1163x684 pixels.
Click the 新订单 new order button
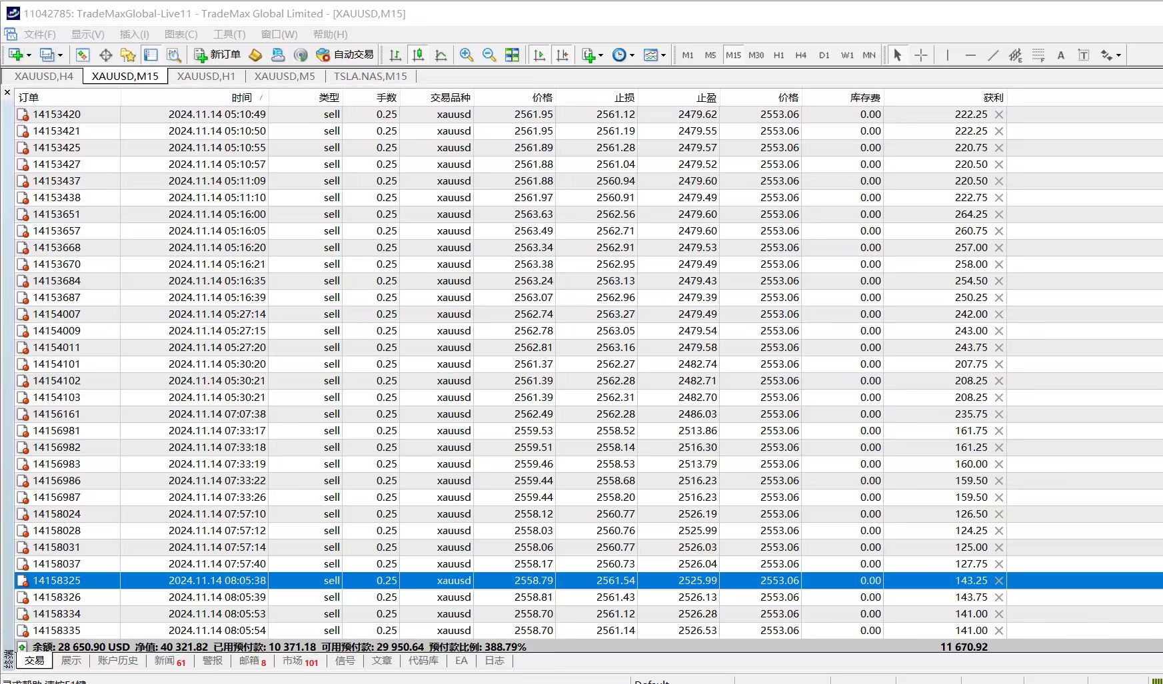click(x=217, y=55)
